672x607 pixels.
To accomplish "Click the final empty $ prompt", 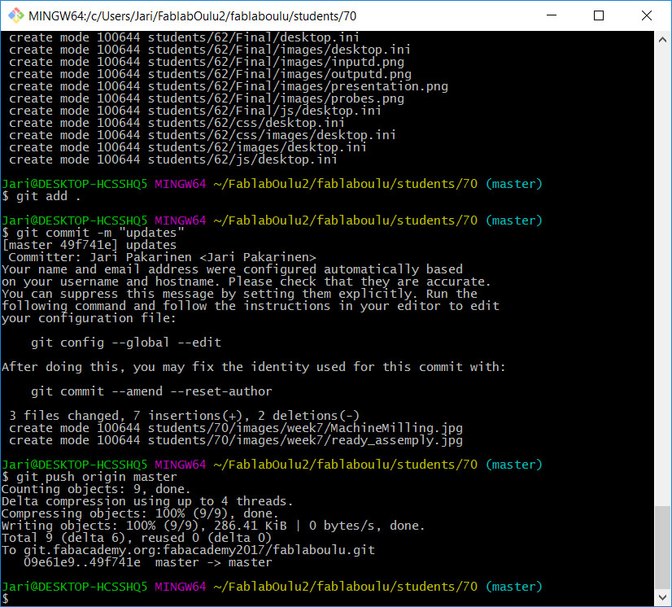I will (5, 598).
